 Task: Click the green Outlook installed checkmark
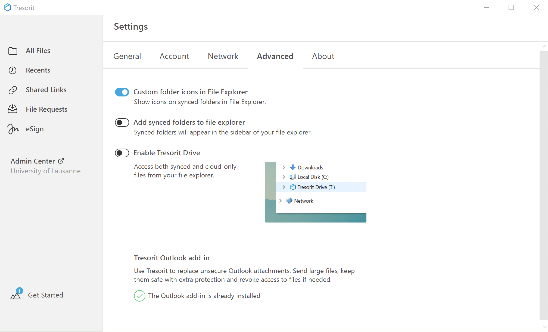139,296
